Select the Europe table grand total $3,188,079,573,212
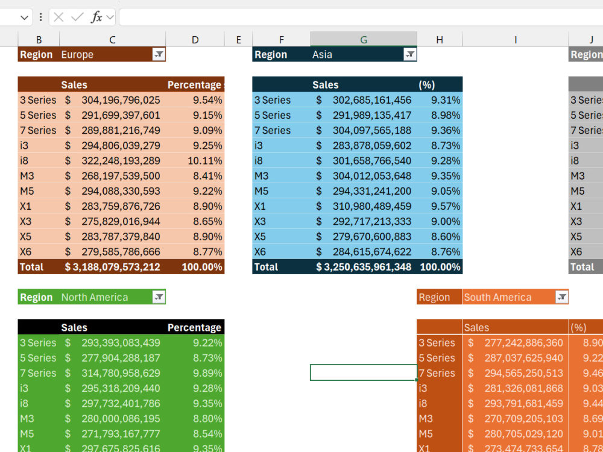This screenshot has width=603, height=452. click(x=112, y=266)
